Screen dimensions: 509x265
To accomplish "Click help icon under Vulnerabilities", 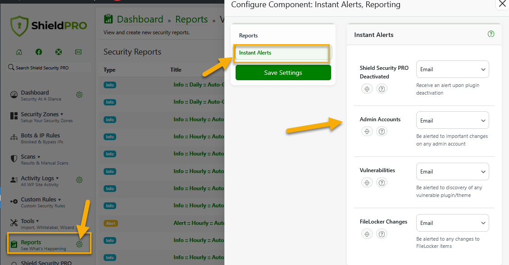I will tap(382, 183).
